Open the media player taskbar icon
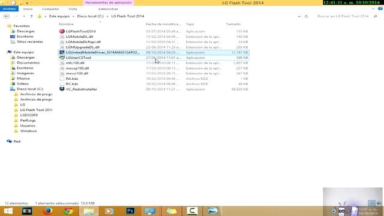Image resolution: width=384 pixels, height=216 pixels. tap(109, 211)
